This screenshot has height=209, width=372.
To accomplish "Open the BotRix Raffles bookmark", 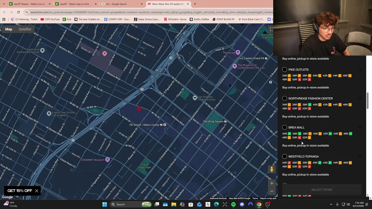I will pos(199,19).
